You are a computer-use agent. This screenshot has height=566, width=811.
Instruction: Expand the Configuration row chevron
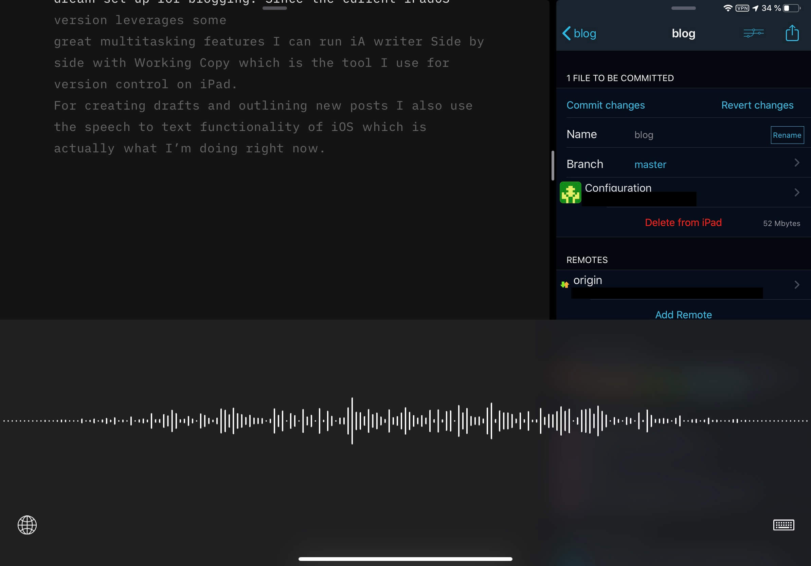[796, 192]
